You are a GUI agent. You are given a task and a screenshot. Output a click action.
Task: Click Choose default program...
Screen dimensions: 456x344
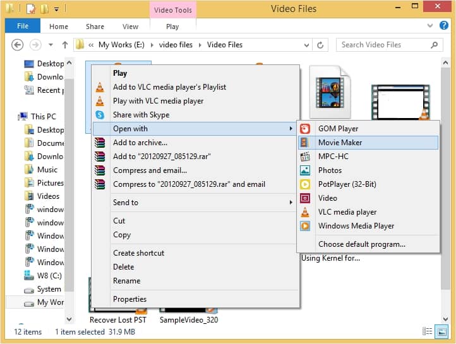point(362,244)
